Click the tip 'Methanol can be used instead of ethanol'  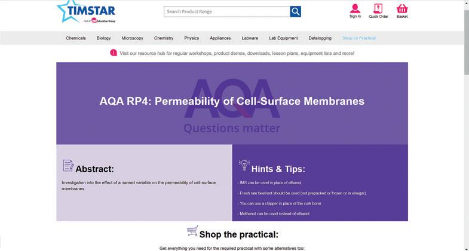point(274,213)
